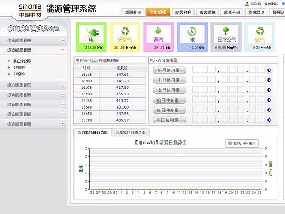Show the 当月能耗日趋势图 chart tab
Screen dimensions: 285x214
[93, 133]
